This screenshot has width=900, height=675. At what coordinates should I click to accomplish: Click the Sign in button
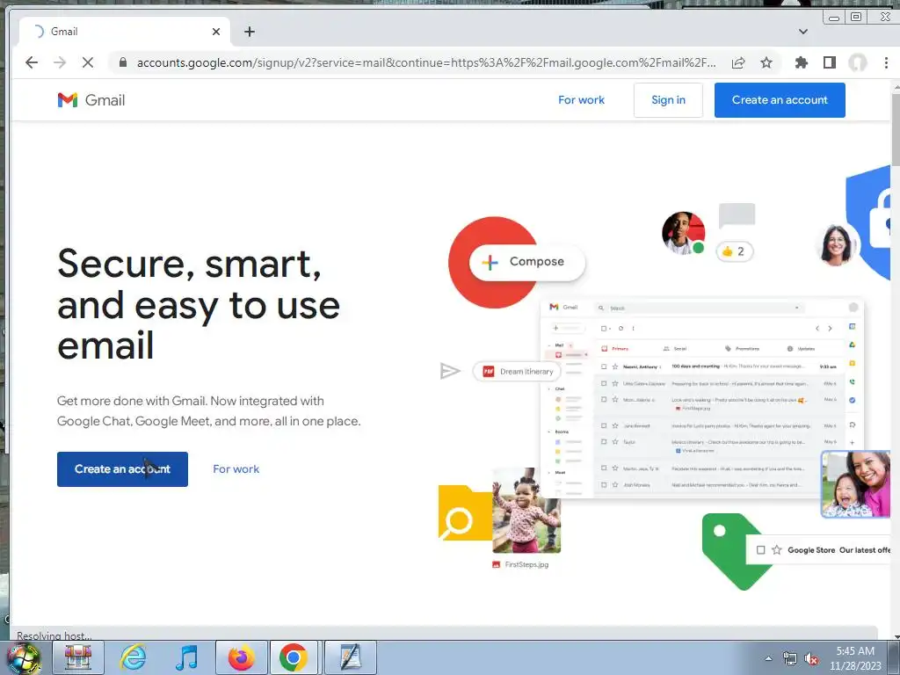point(668,100)
